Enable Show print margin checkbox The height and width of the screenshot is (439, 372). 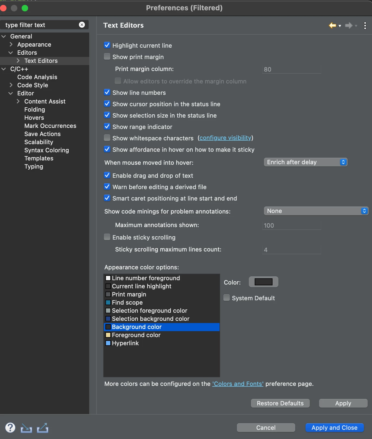[107, 57]
